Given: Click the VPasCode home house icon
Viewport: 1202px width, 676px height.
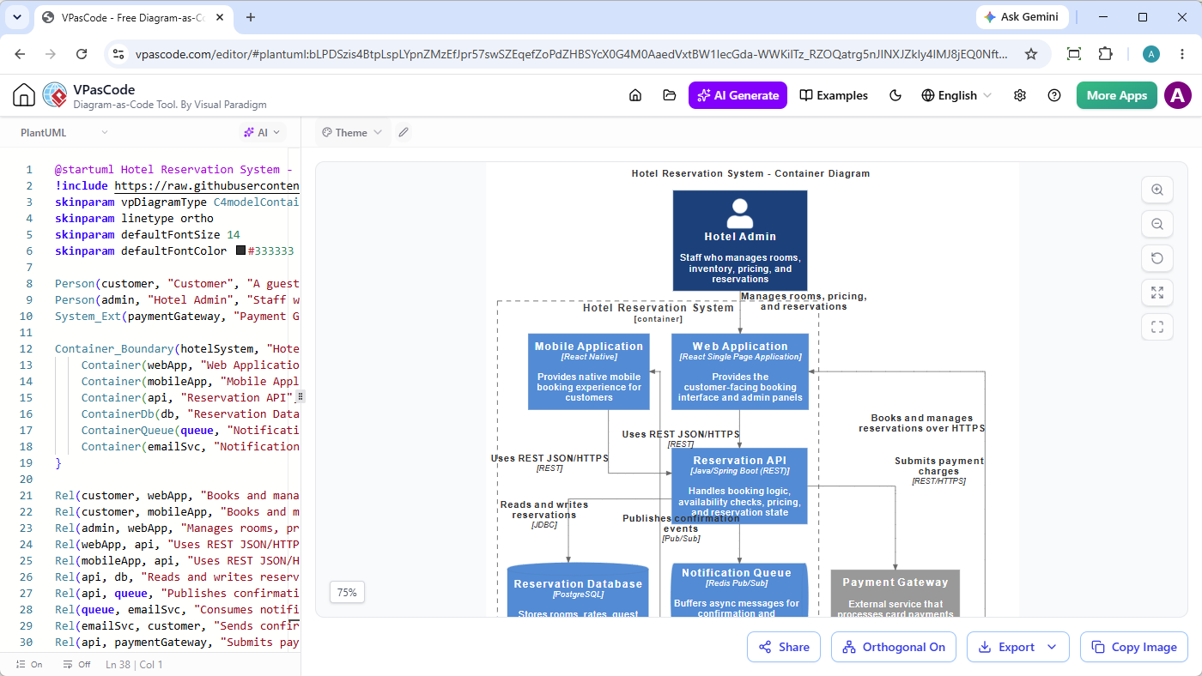Looking at the screenshot, I should coord(24,95).
